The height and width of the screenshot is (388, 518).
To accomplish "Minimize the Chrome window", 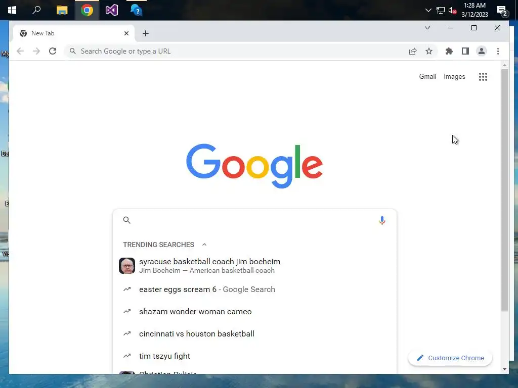I will pos(451,28).
